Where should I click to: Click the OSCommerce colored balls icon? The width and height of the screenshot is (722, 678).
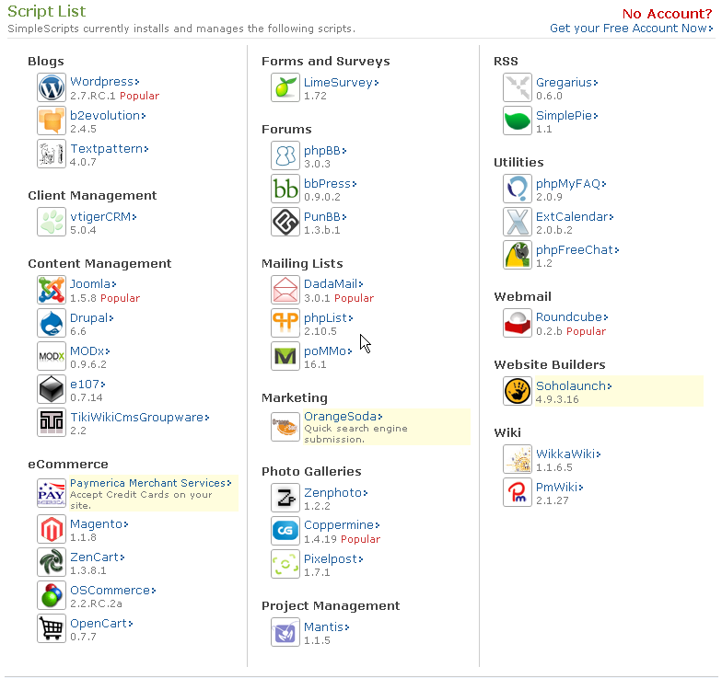tap(52, 595)
